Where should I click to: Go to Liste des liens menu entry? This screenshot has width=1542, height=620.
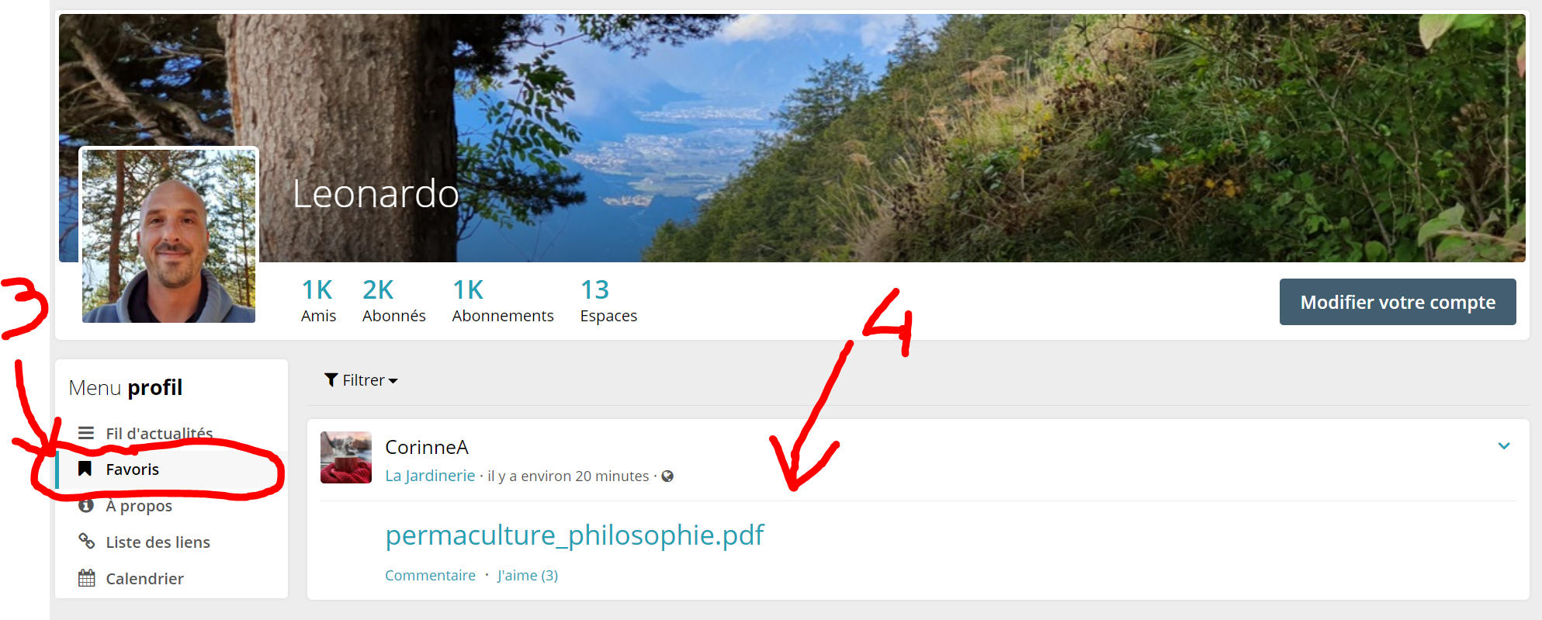pos(158,542)
